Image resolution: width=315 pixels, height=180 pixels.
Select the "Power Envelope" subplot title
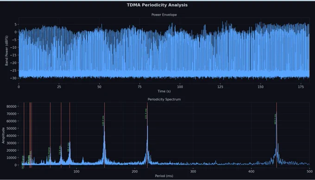(x=164, y=15)
